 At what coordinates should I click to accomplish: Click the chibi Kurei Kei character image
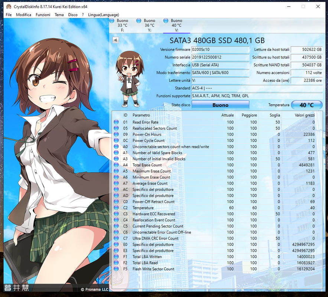pyautogui.click(x=130, y=79)
